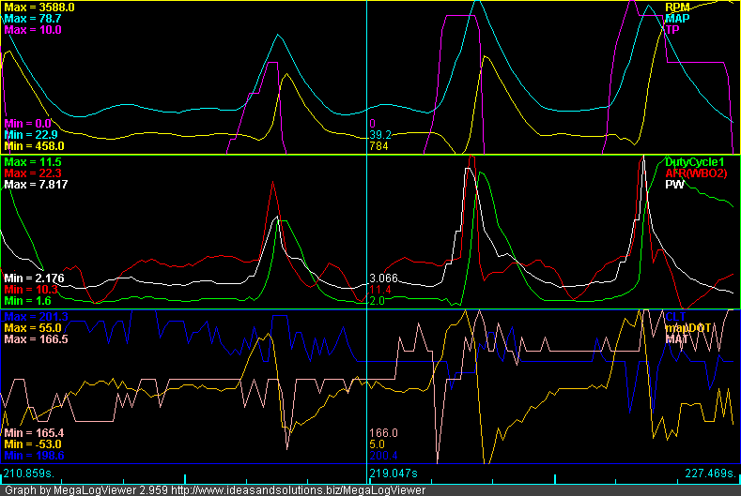Screen dimensions: 741x496
Task: Click the 219.047s cursor time marker
Action: point(394,473)
